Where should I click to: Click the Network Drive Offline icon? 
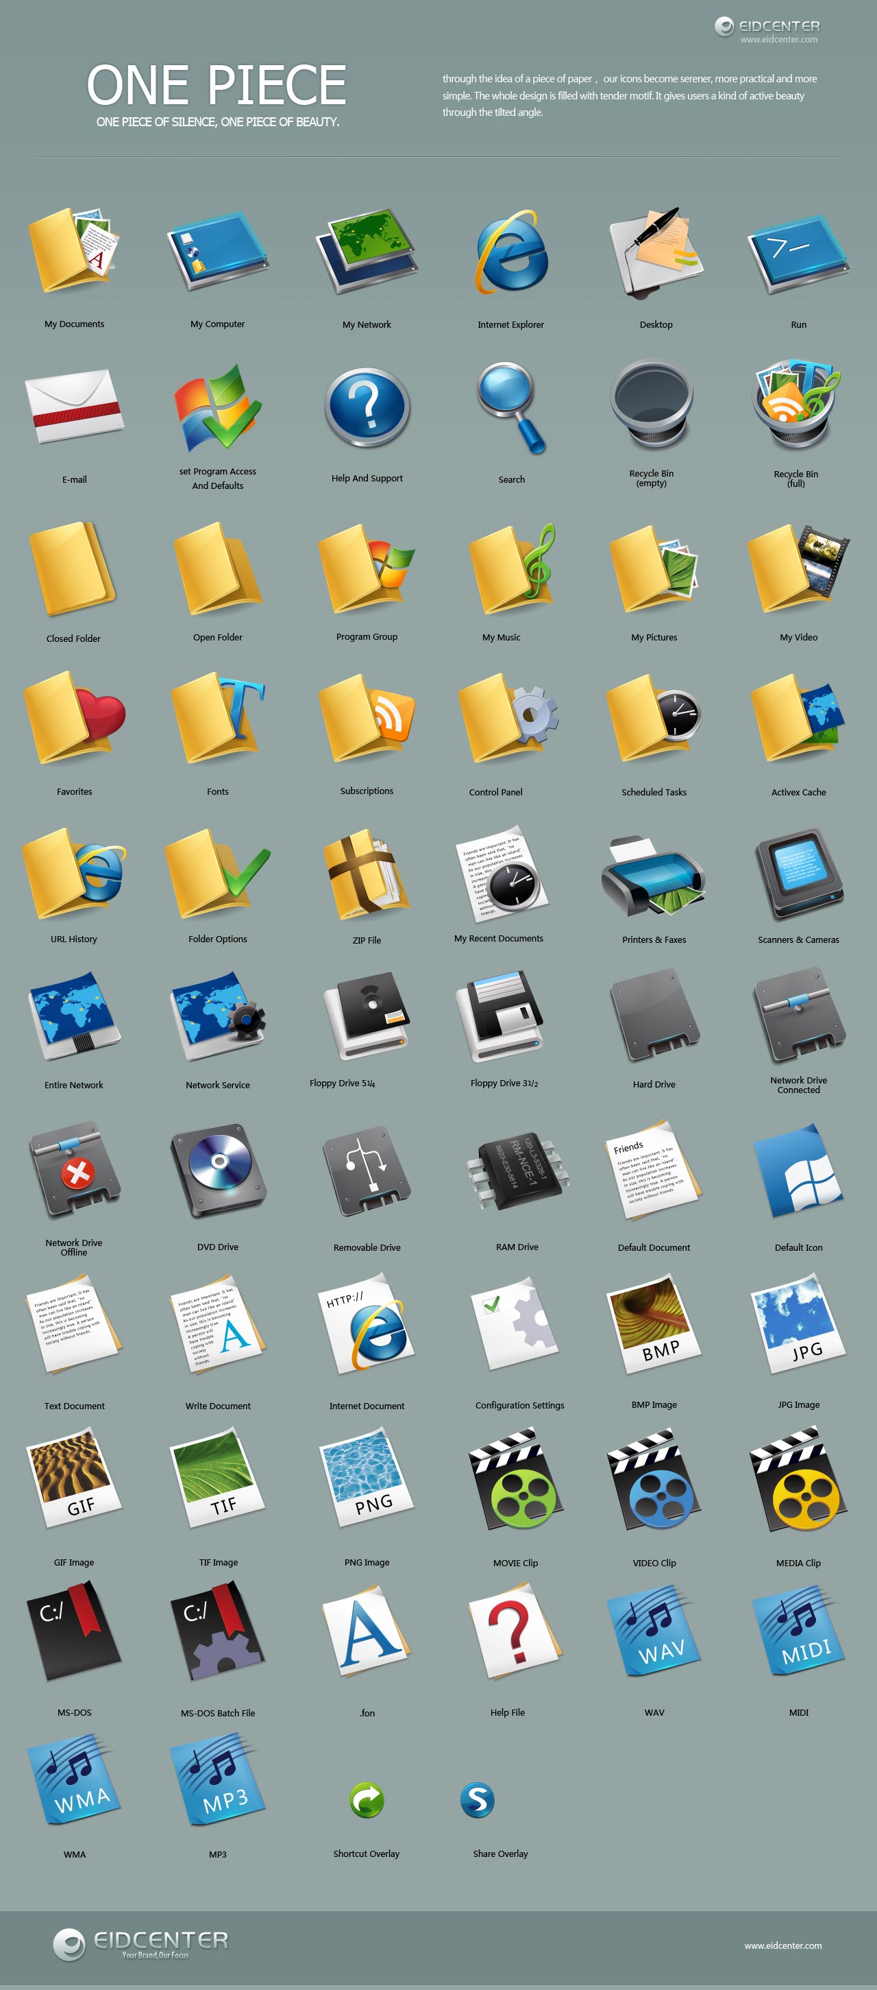[x=74, y=1170]
